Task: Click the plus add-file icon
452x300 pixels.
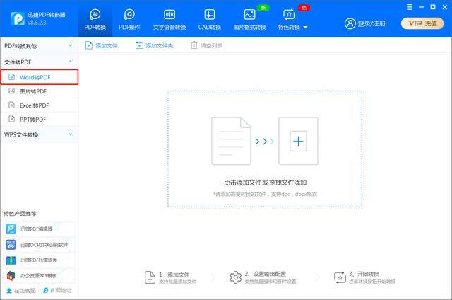Action: pyautogui.click(x=298, y=141)
